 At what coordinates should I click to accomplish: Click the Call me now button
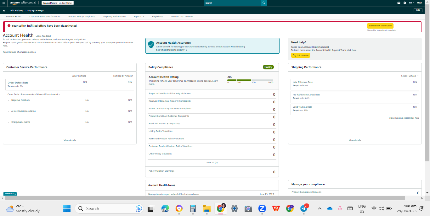point(301,55)
